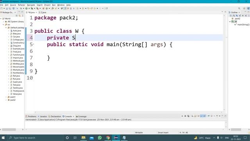This screenshot has width=250, height=141.
Task: Click the green Run toolbar button
Action: click(26, 8)
